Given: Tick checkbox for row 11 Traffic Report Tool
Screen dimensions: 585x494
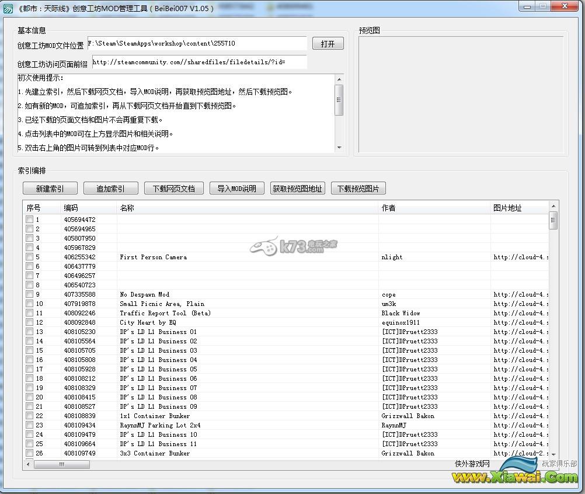Looking at the screenshot, I should (x=29, y=312).
